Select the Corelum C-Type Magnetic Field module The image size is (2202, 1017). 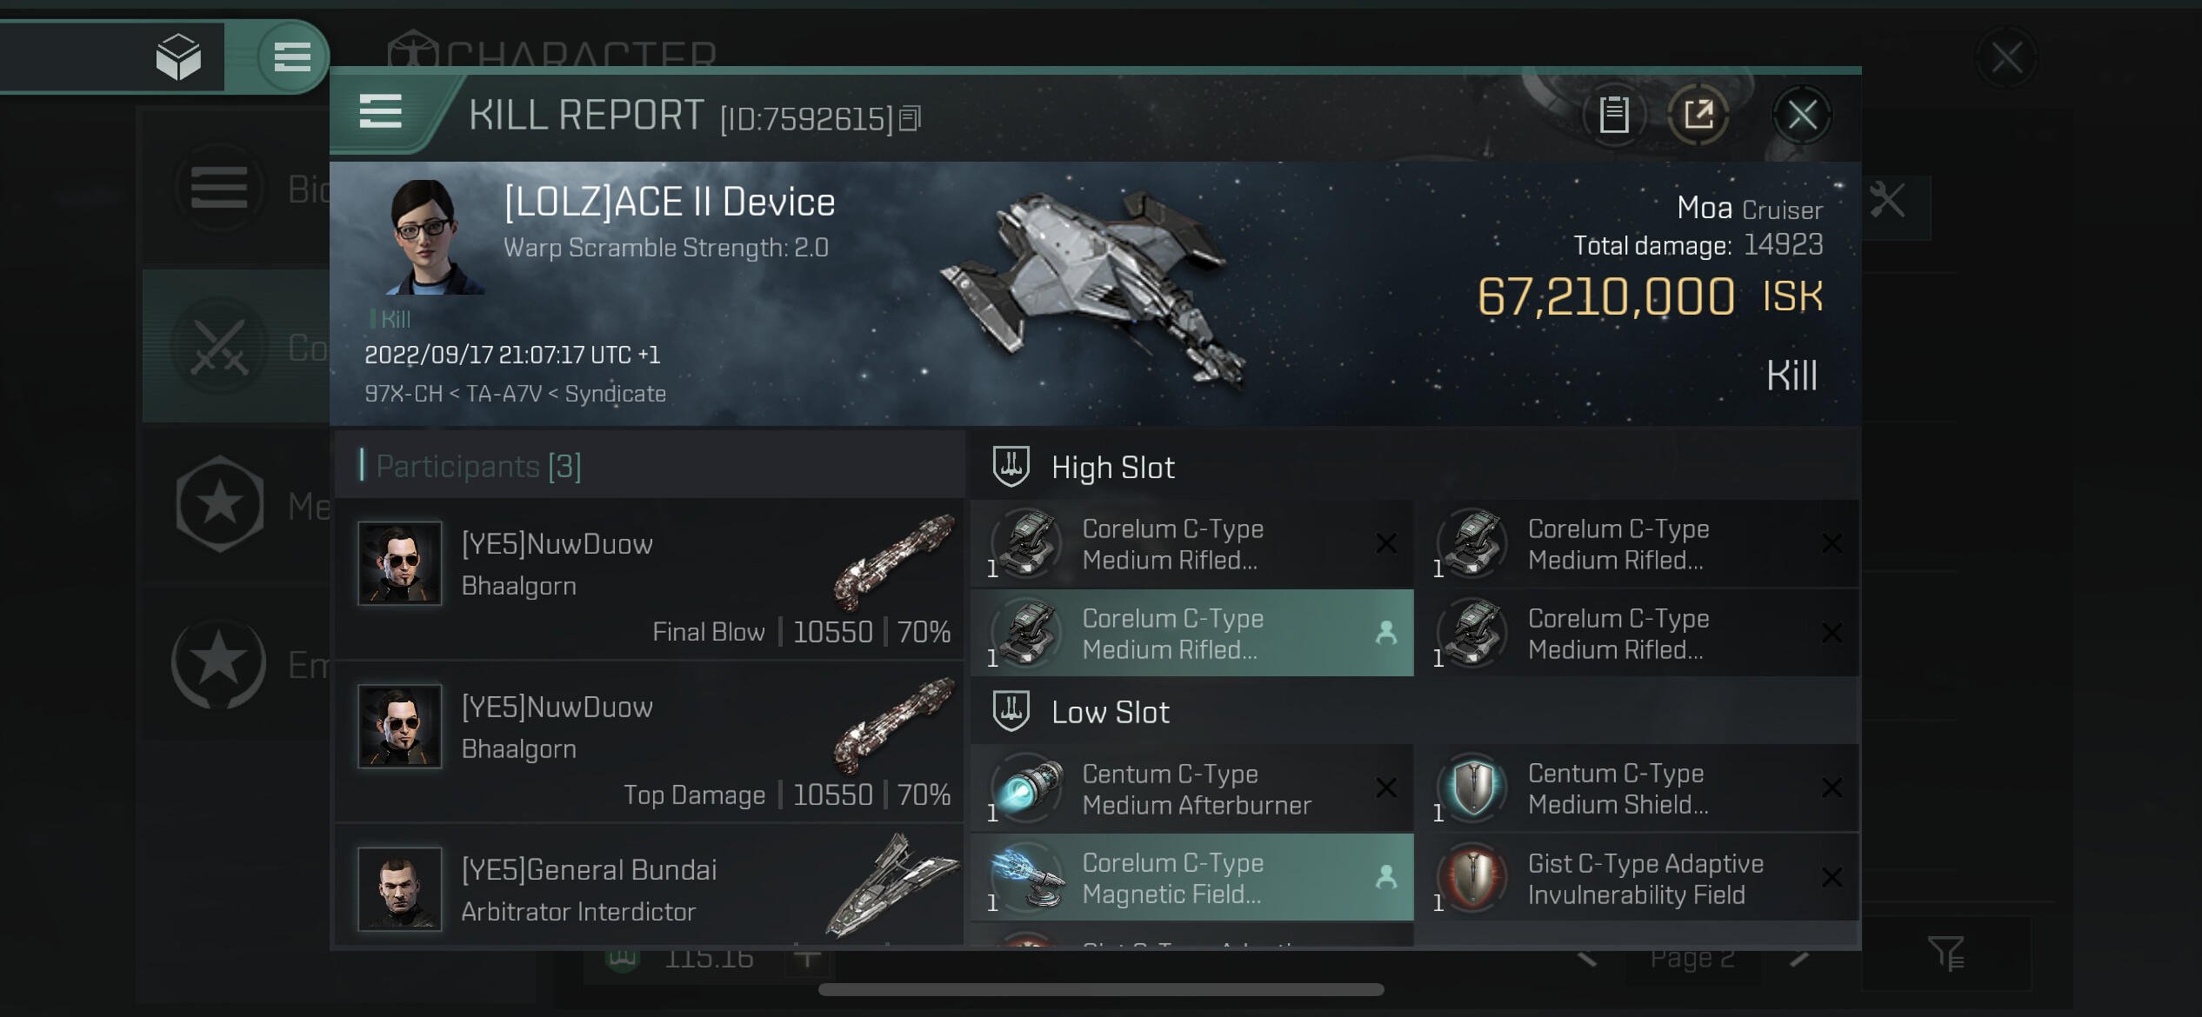[1191, 878]
